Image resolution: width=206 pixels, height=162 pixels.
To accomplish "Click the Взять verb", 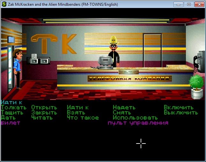I will click(76, 113).
